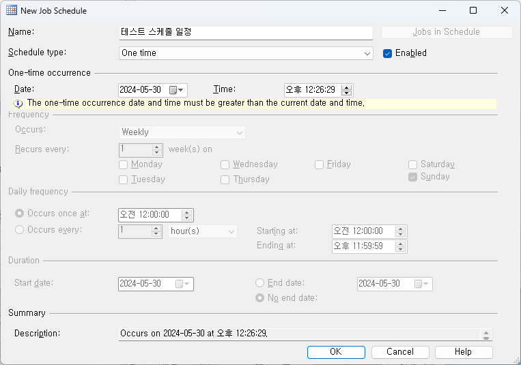The image size is (521, 365).
Task: Check the Friday checkbox
Action: [x=319, y=164]
